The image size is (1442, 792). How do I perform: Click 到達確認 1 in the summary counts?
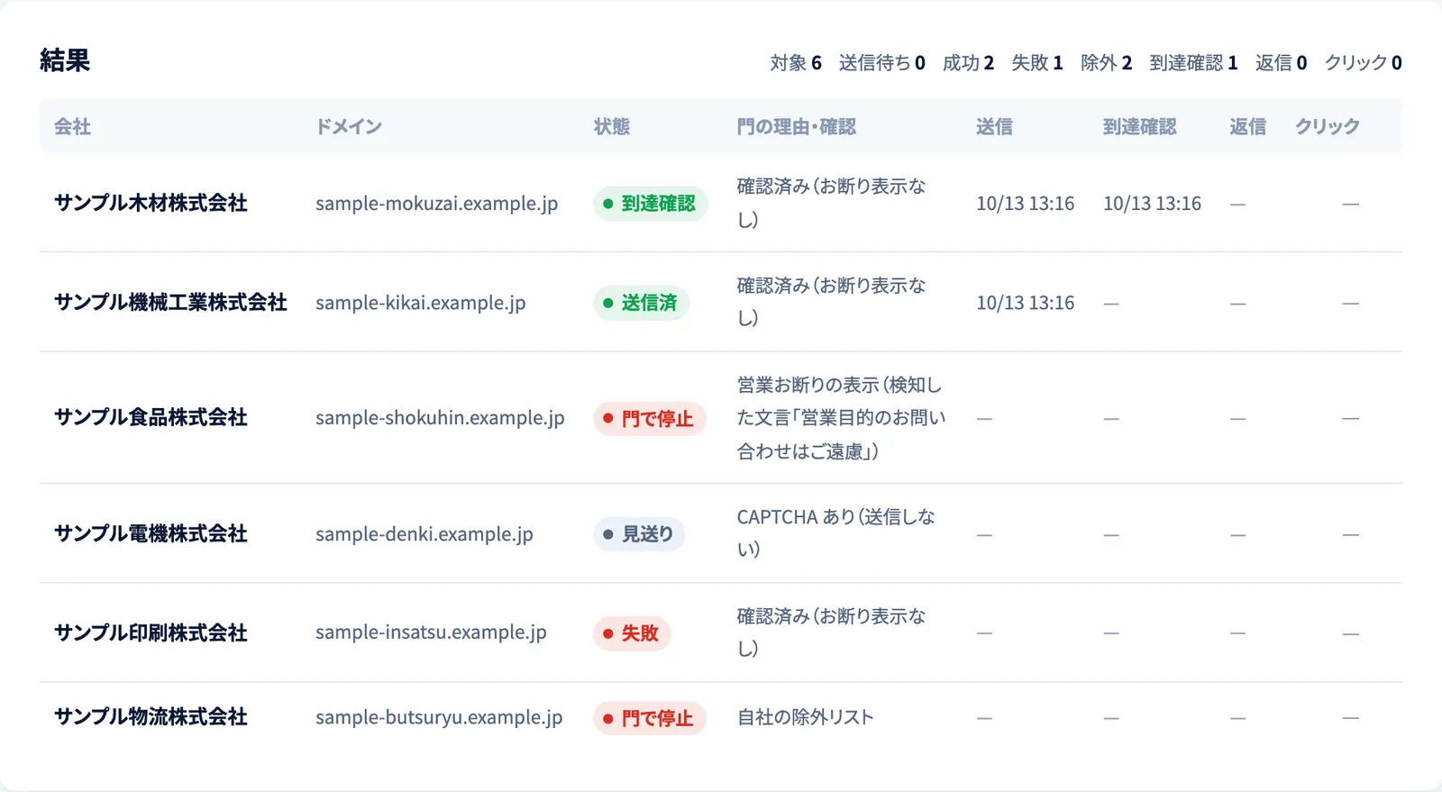[x=1193, y=62]
